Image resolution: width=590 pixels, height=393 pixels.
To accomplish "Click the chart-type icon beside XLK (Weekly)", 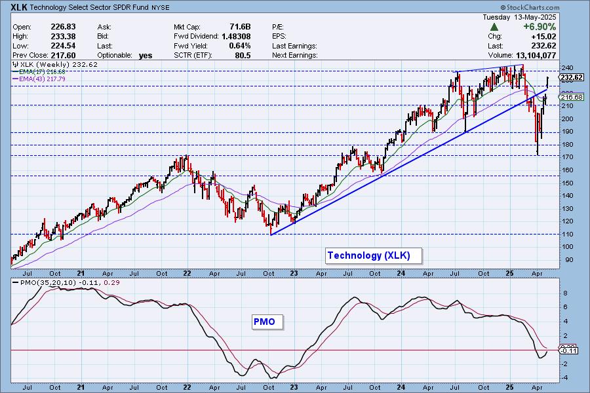I will tap(16, 65).
